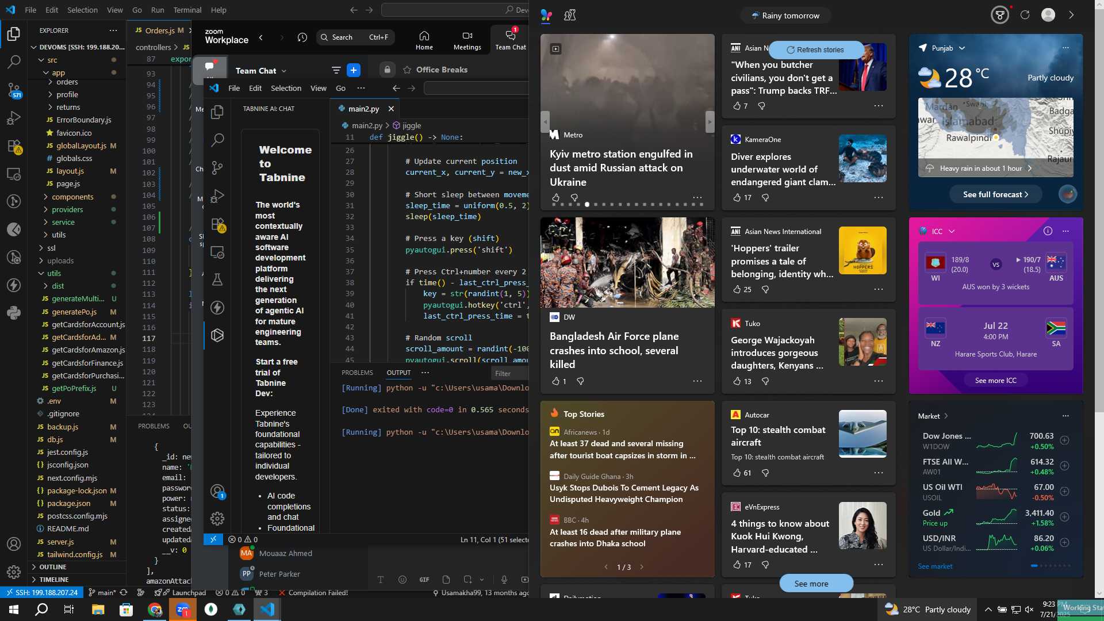Image resolution: width=1104 pixels, height=621 pixels.
Task: Open the Team Chat header dropdown arrow
Action: [x=284, y=71]
